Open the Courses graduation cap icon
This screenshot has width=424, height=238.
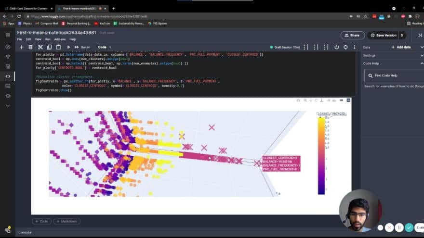8,96
